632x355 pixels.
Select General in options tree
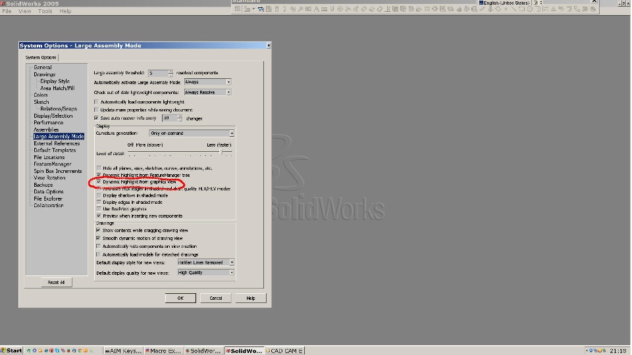(42, 67)
